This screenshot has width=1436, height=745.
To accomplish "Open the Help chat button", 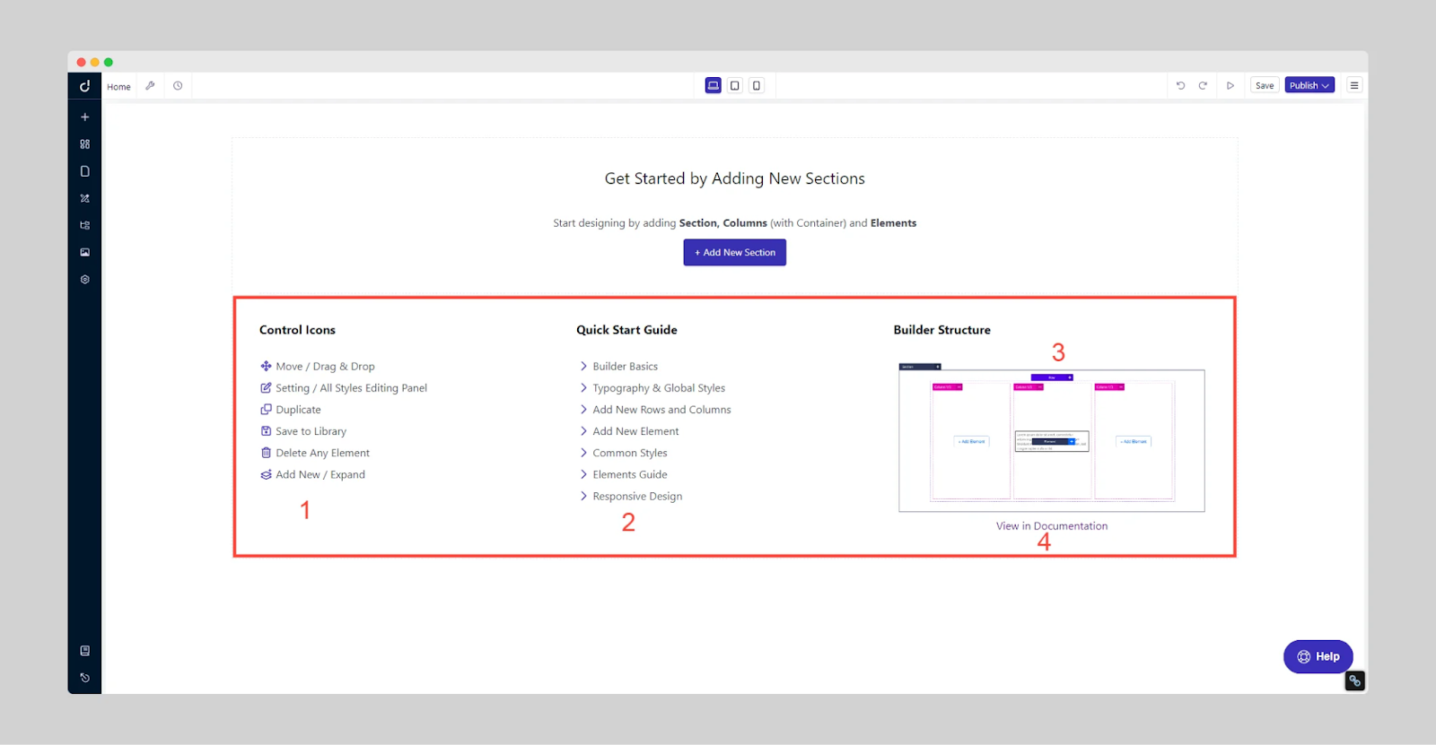I will 1318,656.
